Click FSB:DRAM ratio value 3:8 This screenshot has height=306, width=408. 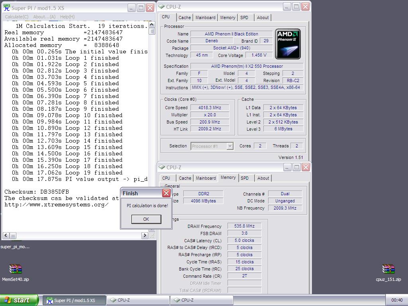click(x=244, y=233)
